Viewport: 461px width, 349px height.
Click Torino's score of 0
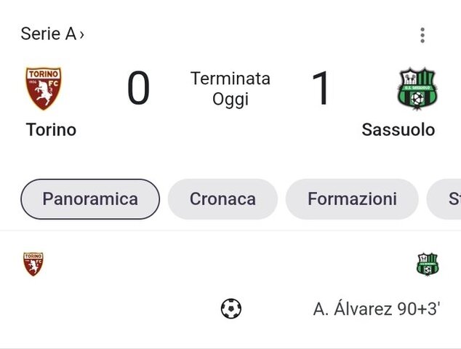click(x=138, y=88)
